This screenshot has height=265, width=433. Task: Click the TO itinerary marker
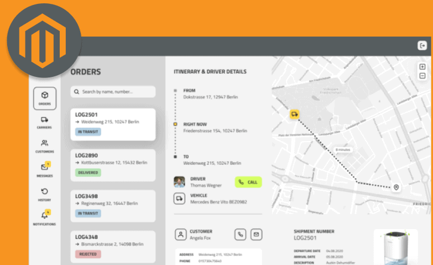tap(175, 157)
